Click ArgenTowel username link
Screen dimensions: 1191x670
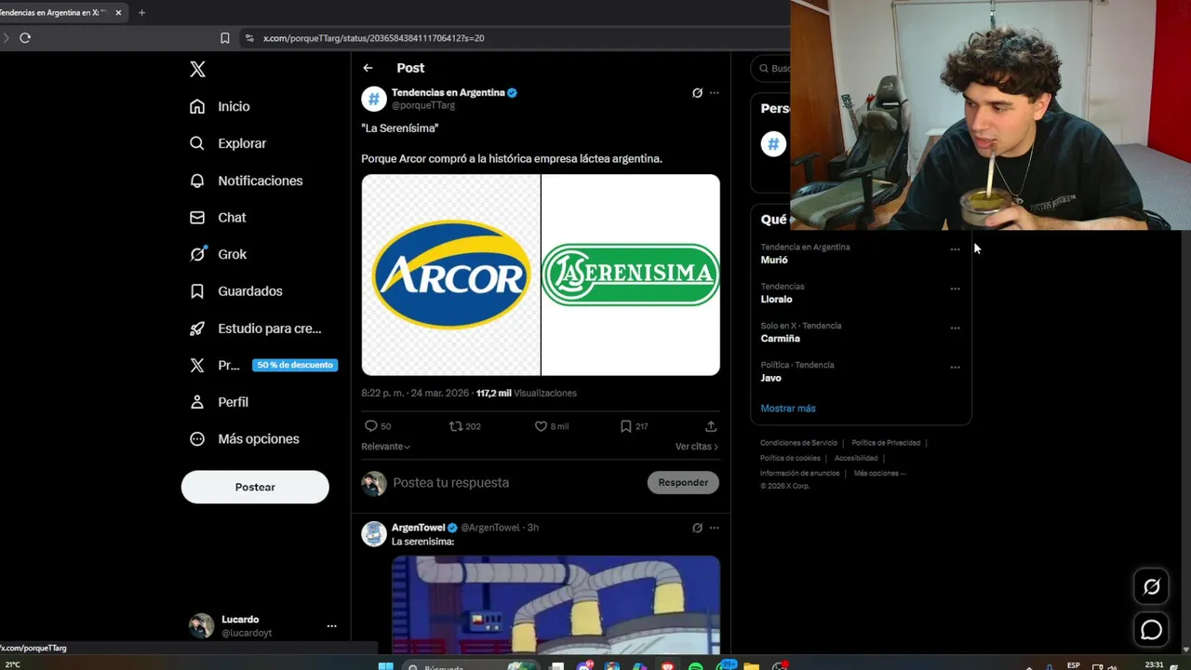419,528
